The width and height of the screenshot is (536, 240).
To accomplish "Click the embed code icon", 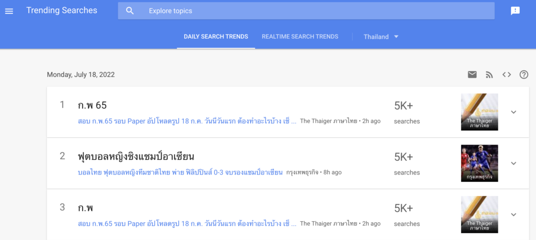I will 507,74.
